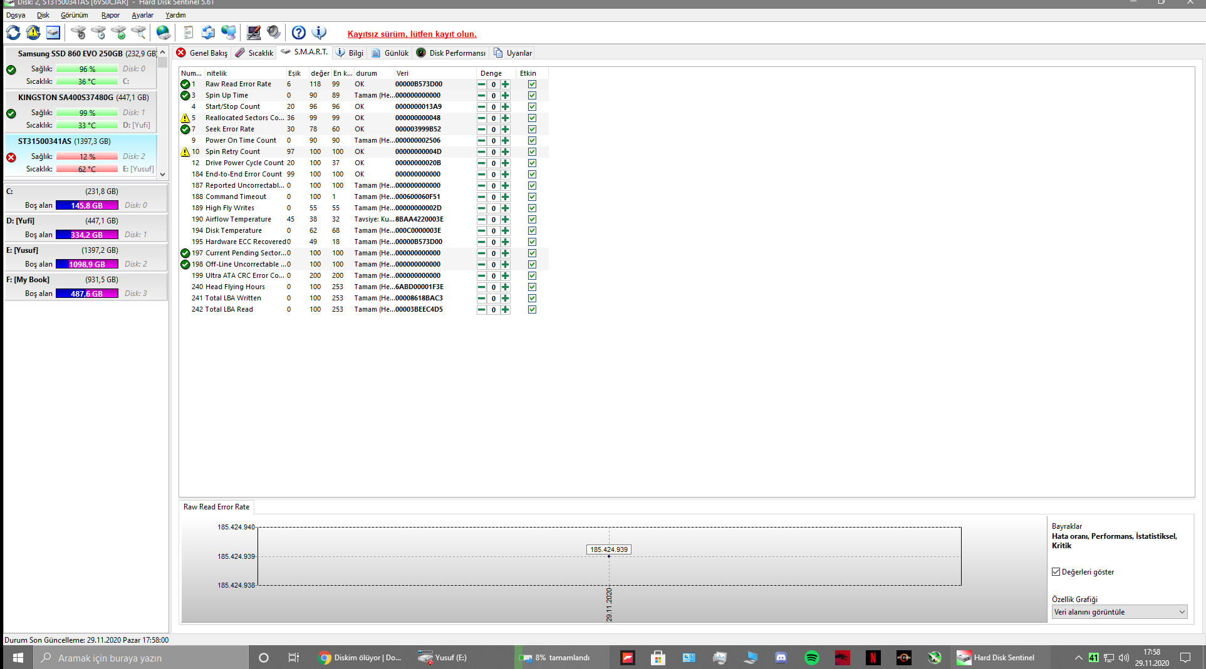Viewport: 1206px width, 669px height.
Task: Click the send report envelope toolbar icon
Action: pyautogui.click(x=209, y=33)
